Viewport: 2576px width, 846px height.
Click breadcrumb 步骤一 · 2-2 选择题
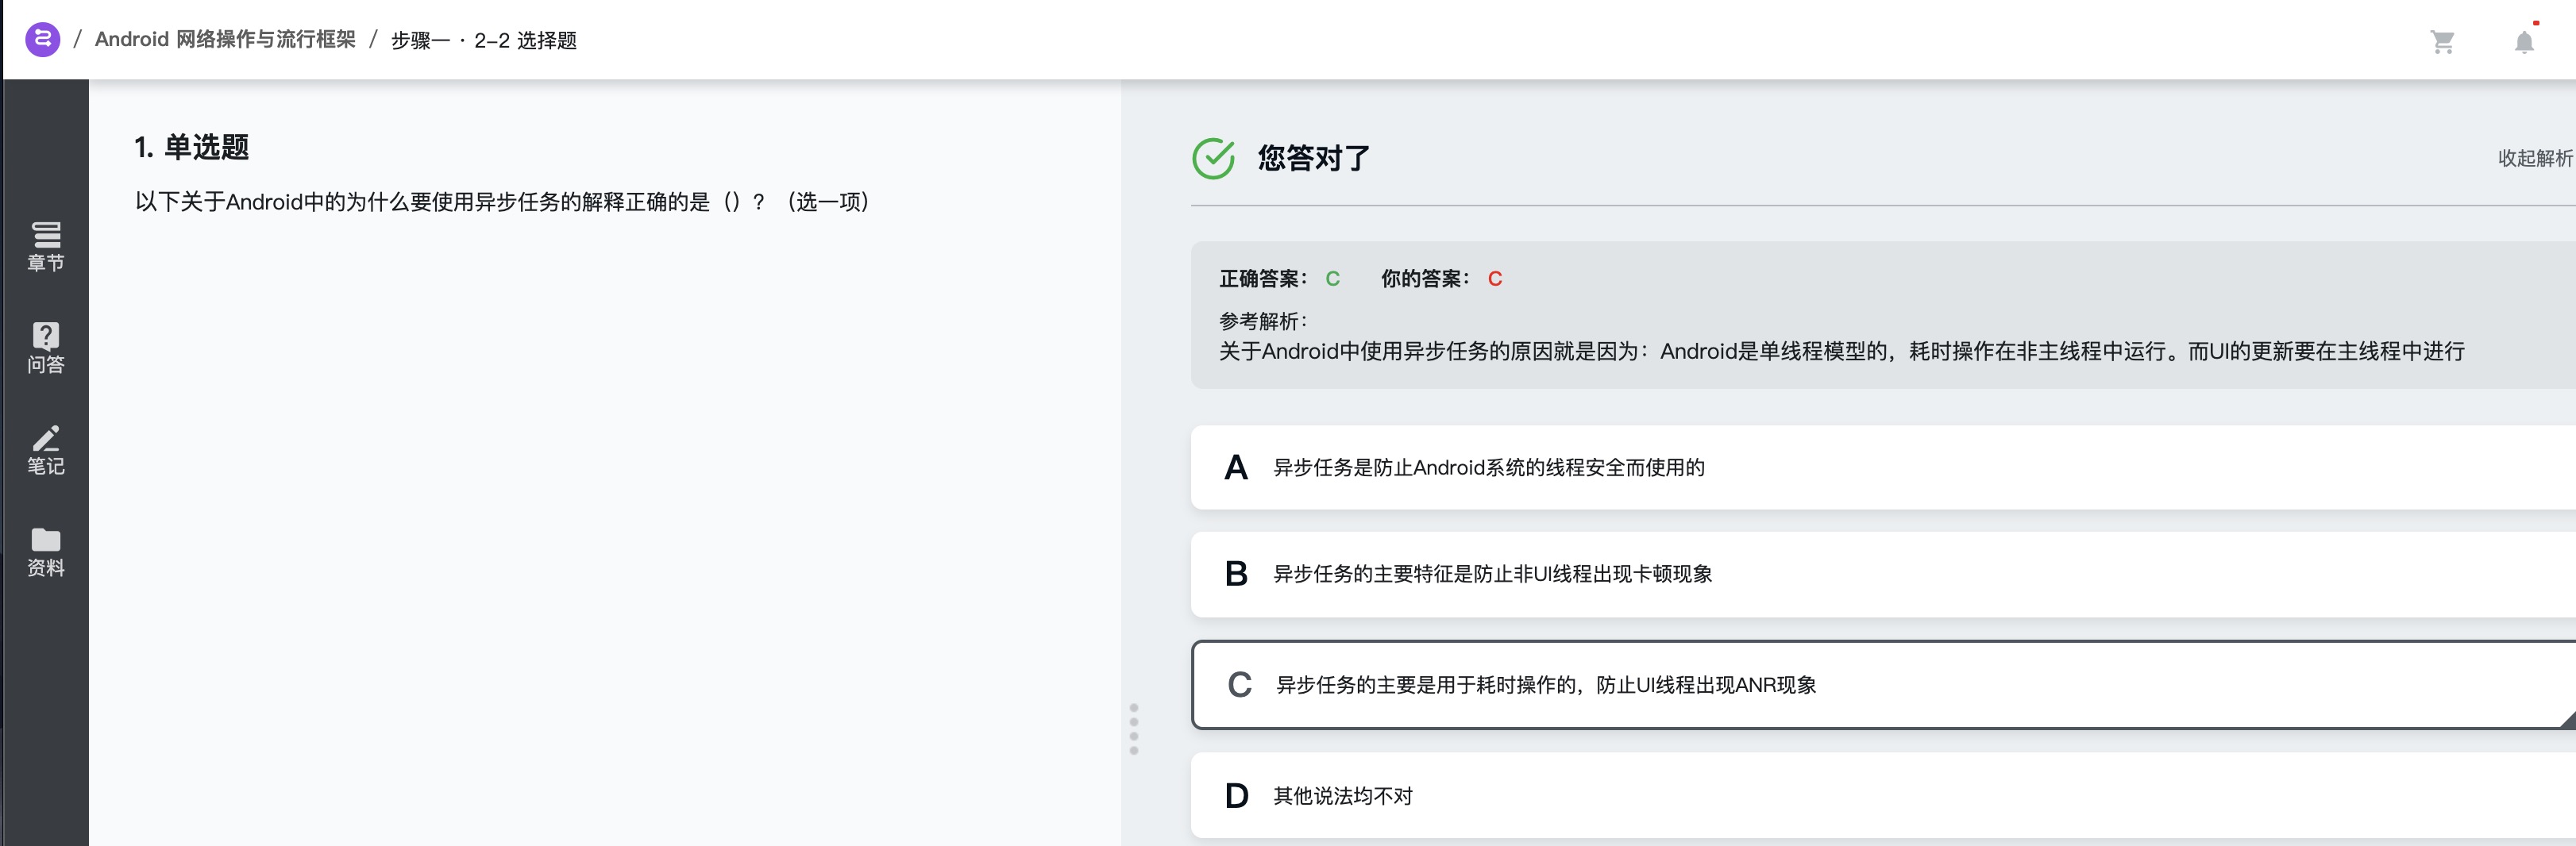pyautogui.click(x=484, y=40)
